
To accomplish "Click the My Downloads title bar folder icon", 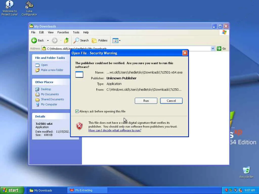I will point(31,26).
